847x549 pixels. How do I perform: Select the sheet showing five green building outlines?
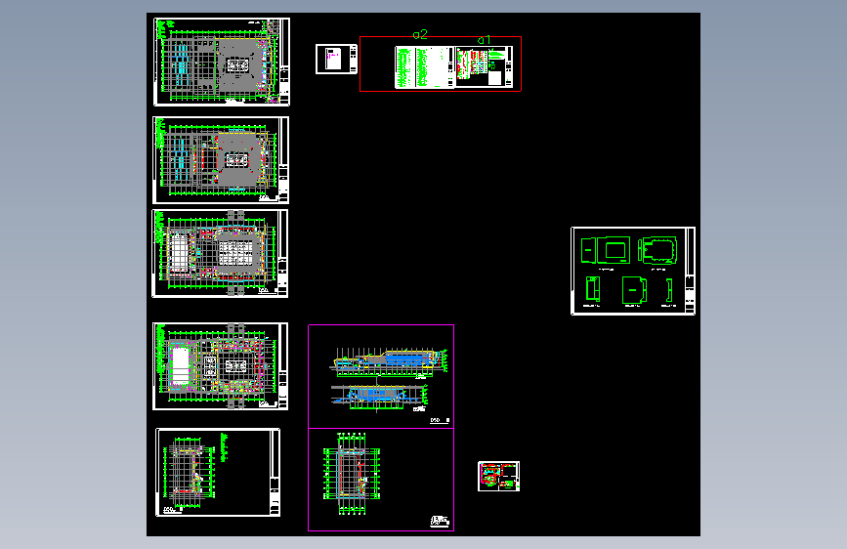[633, 272]
